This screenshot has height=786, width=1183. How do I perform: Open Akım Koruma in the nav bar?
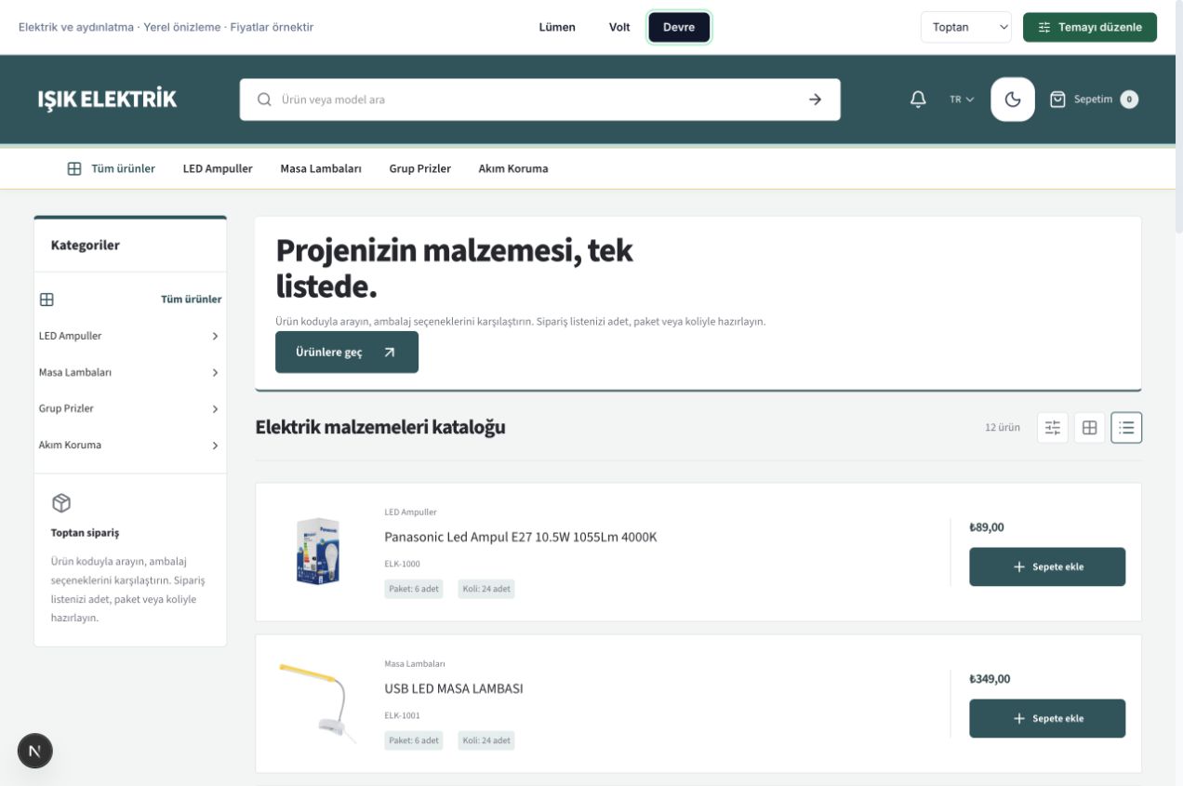[x=513, y=169]
